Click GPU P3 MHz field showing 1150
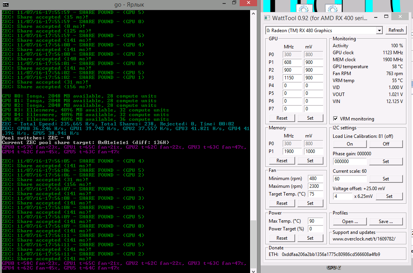This screenshot has height=273, width=413. click(292, 78)
